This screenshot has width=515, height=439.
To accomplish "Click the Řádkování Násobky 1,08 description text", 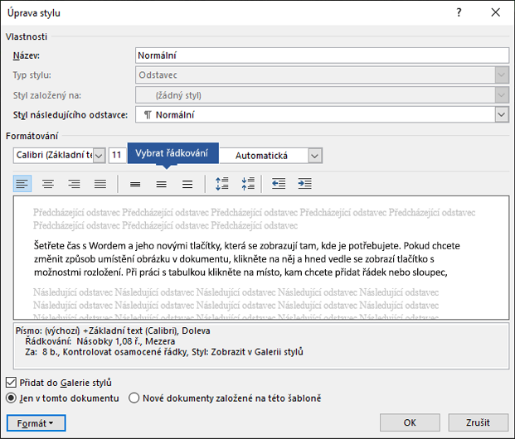I will [x=100, y=341].
